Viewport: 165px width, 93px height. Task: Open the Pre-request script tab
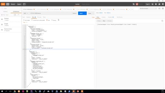[x=39, y=17]
